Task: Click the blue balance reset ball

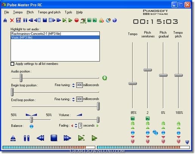Action: click(x=31, y=126)
